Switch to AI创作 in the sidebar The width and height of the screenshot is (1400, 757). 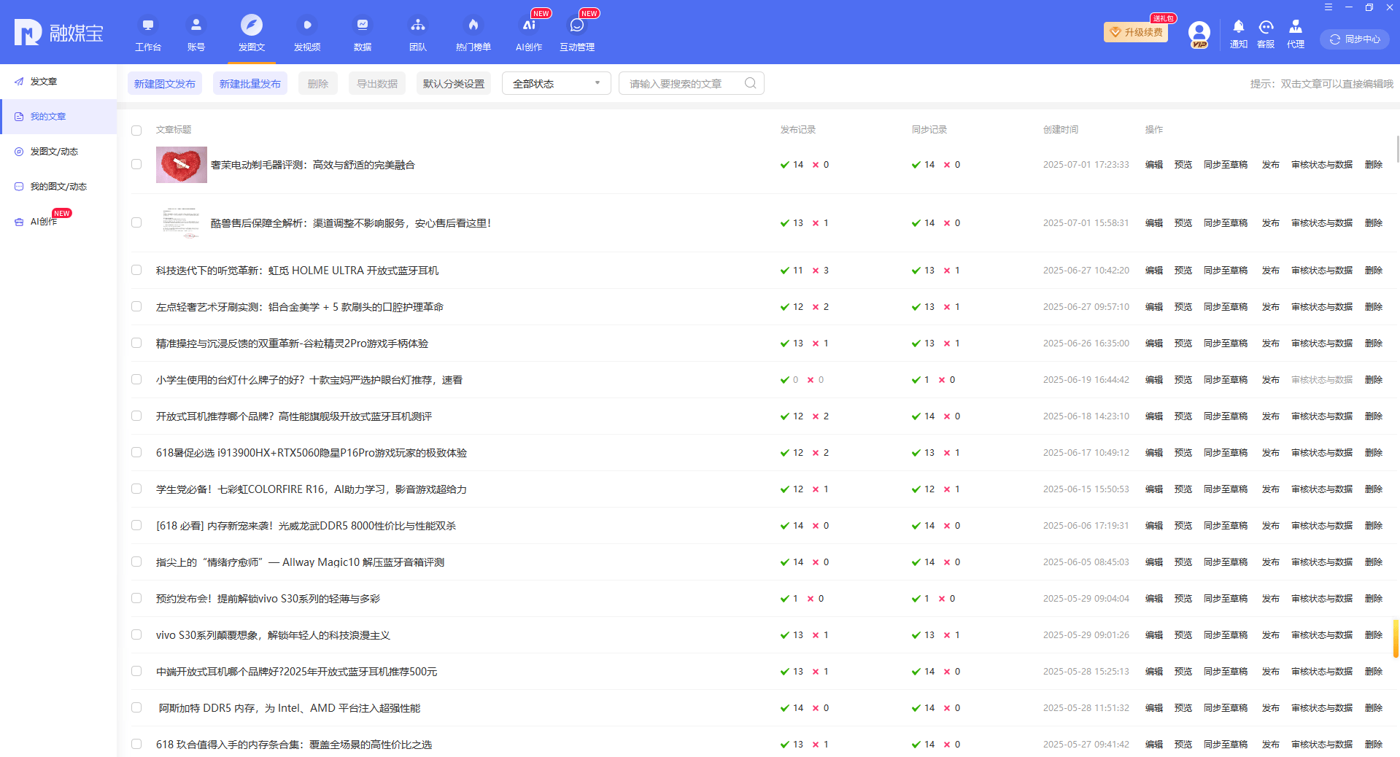(58, 222)
